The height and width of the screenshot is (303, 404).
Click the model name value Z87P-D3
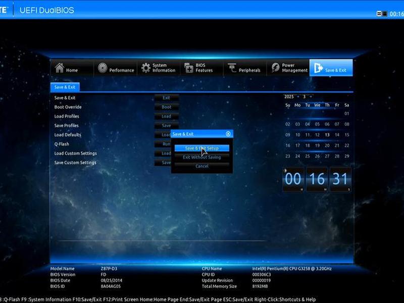coord(109,269)
